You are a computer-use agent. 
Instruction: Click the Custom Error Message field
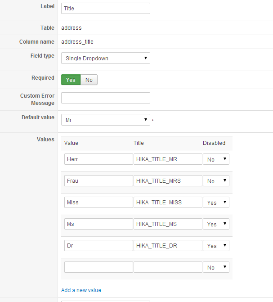point(105,98)
